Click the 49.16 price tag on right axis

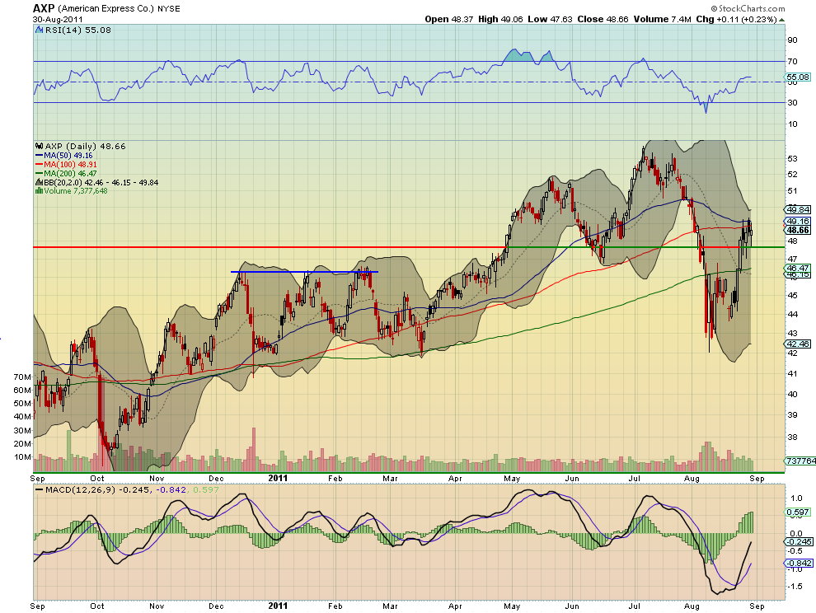pyautogui.click(x=797, y=221)
